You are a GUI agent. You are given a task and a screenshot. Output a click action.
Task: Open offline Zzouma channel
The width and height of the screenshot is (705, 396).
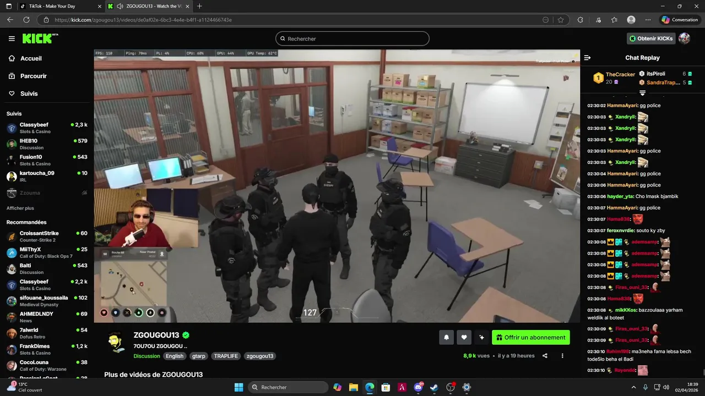[x=47, y=193]
